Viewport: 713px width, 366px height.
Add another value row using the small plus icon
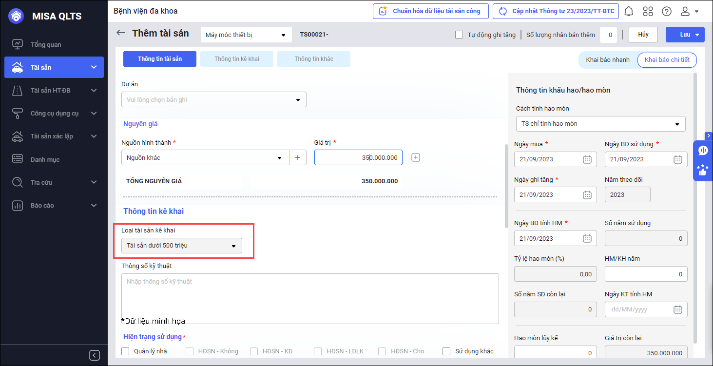tap(416, 157)
